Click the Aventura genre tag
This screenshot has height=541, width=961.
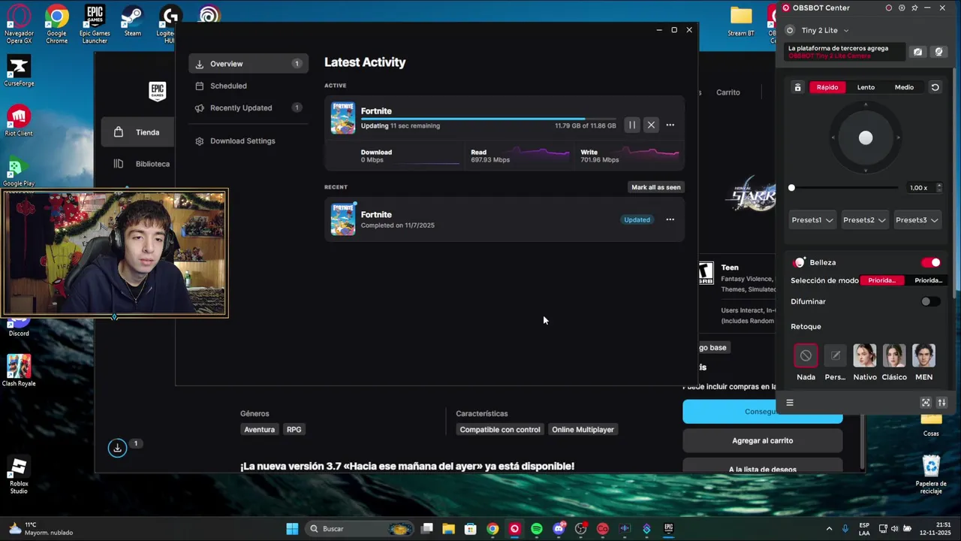click(259, 430)
